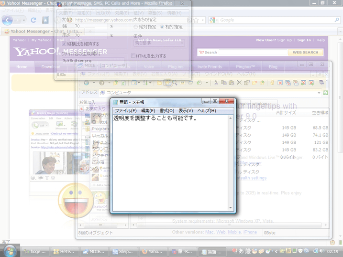This screenshot has width=343, height=257.
Task: Click Firefox back button
Action: point(7,21)
